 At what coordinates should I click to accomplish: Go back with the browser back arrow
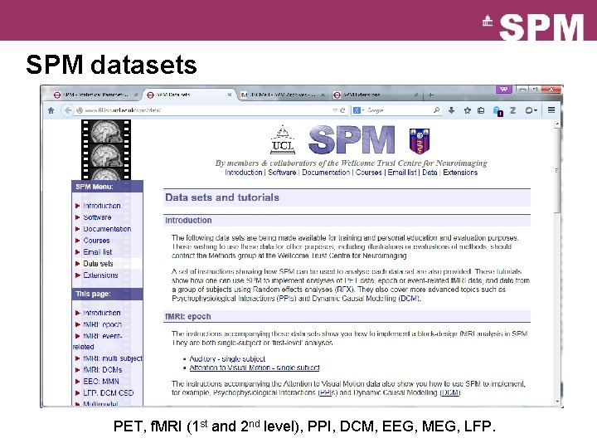pyautogui.click(x=67, y=110)
